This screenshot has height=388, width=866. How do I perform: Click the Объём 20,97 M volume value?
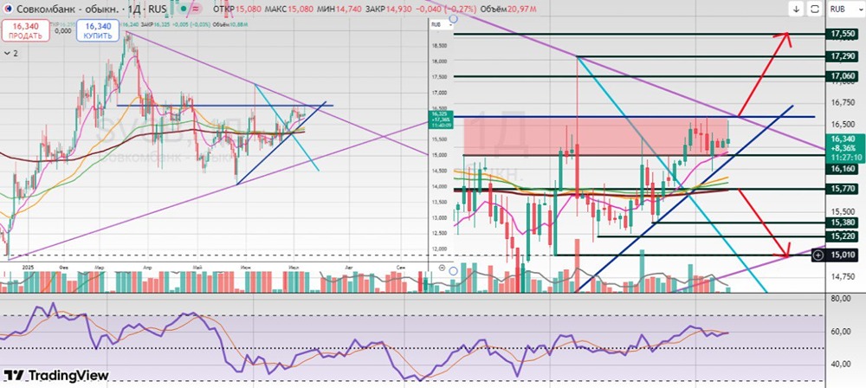pyautogui.click(x=507, y=10)
